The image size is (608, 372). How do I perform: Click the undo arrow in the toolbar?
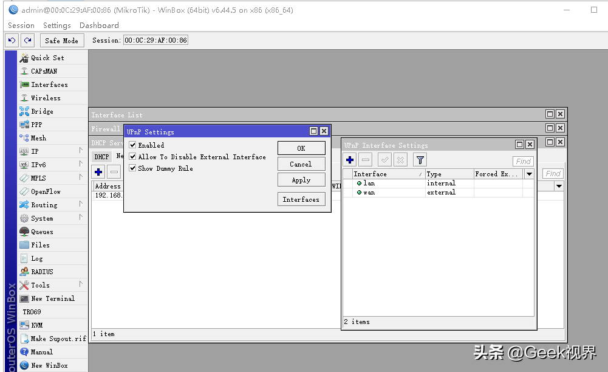(12, 40)
